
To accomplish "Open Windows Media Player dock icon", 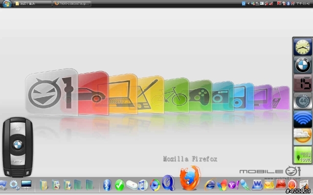I will click(x=155, y=185).
